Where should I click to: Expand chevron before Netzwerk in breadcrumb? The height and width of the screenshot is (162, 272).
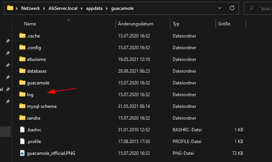(17, 8)
